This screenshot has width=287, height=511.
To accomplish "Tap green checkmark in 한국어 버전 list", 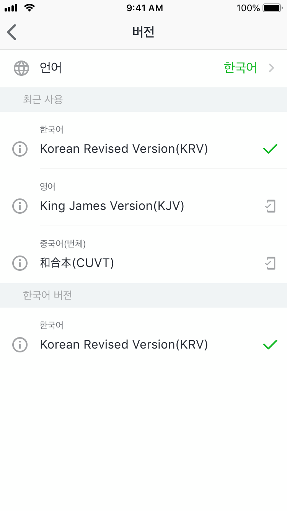I will (270, 345).
